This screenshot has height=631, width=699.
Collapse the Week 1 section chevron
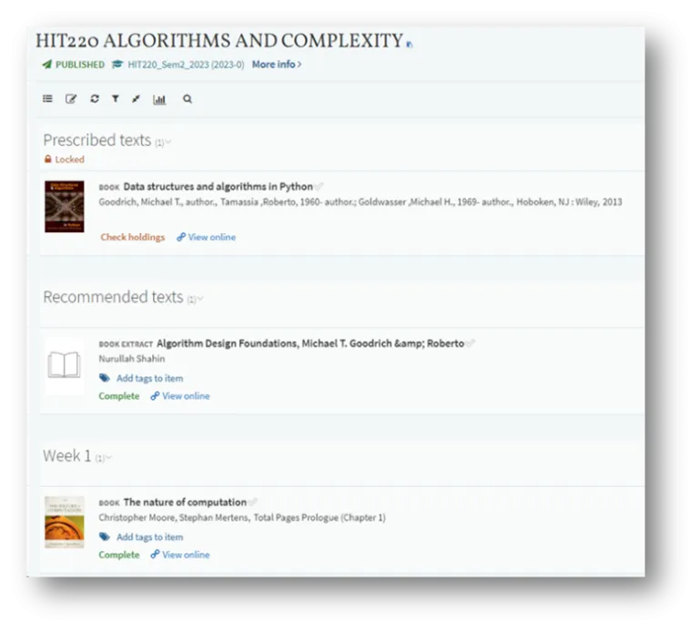click(x=109, y=457)
